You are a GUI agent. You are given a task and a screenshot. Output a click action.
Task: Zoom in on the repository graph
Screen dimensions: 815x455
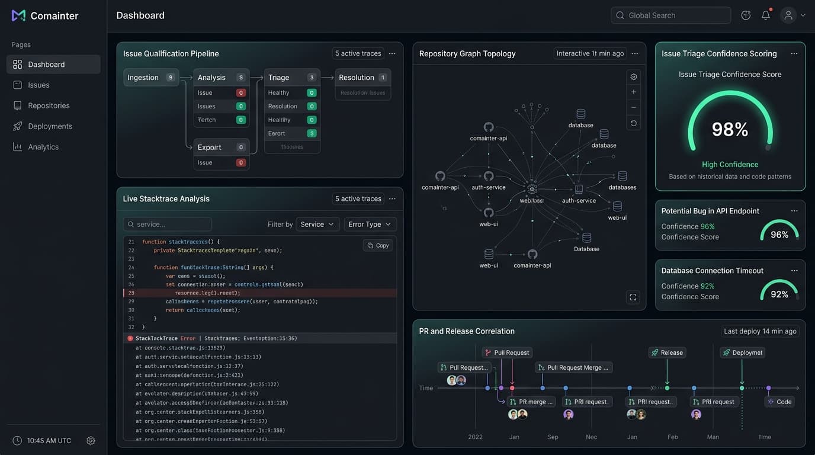tap(634, 92)
